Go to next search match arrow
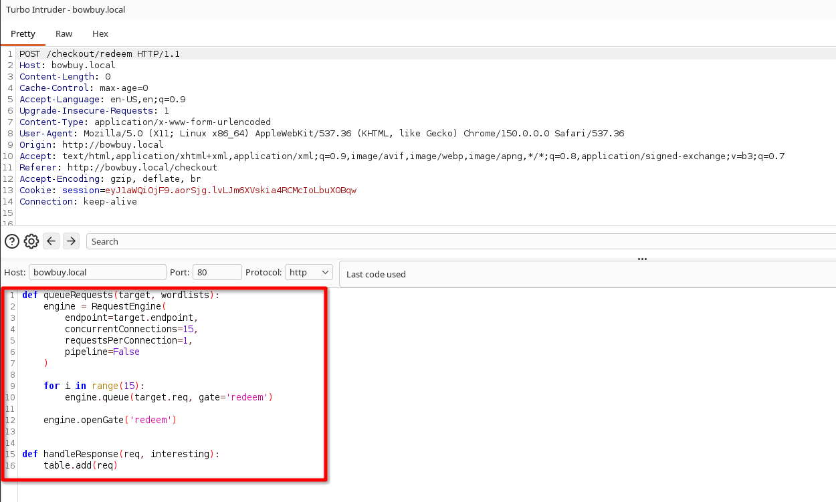The height and width of the screenshot is (502, 836). [71, 241]
